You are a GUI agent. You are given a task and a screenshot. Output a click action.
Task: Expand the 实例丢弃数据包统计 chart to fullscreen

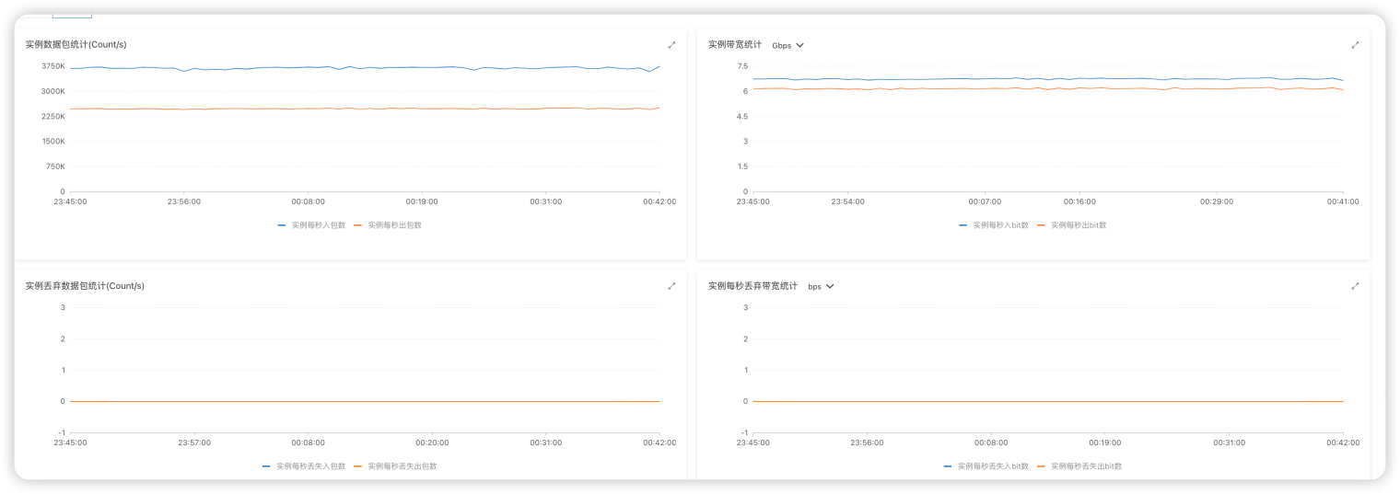pyautogui.click(x=671, y=286)
